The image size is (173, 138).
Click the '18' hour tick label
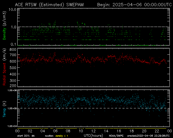pos(132,131)
